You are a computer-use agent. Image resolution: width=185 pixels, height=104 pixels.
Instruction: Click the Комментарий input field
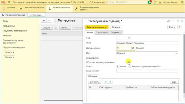click(147, 71)
